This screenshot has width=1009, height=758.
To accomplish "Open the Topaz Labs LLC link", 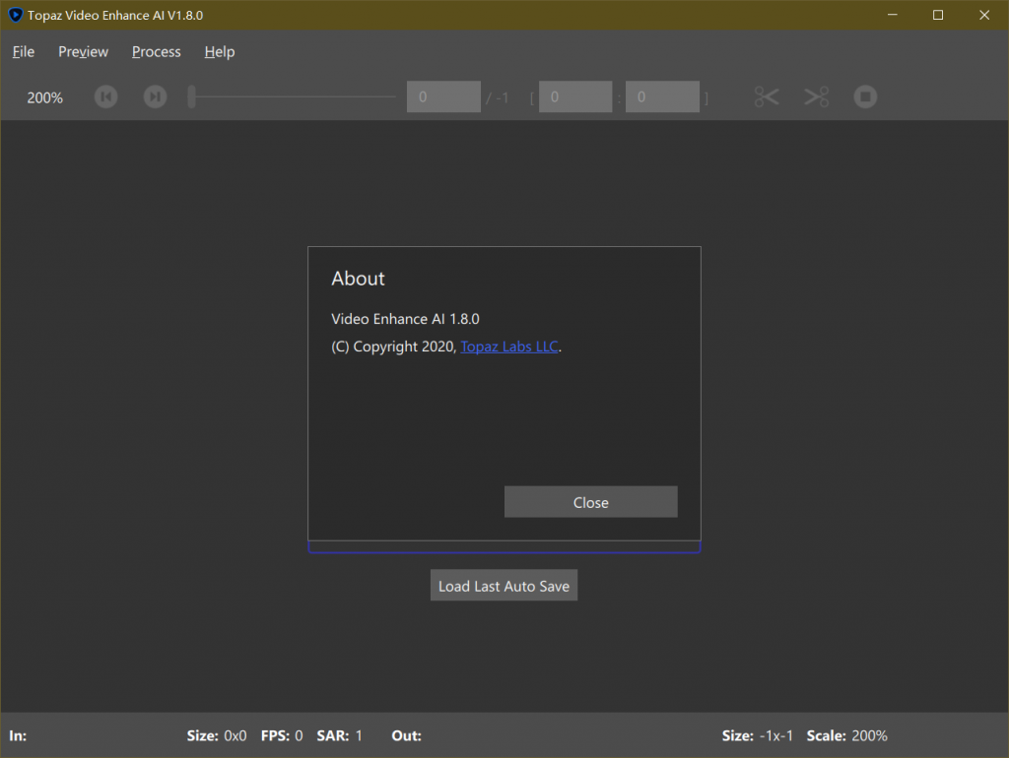I will pyautogui.click(x=509, y=347).
